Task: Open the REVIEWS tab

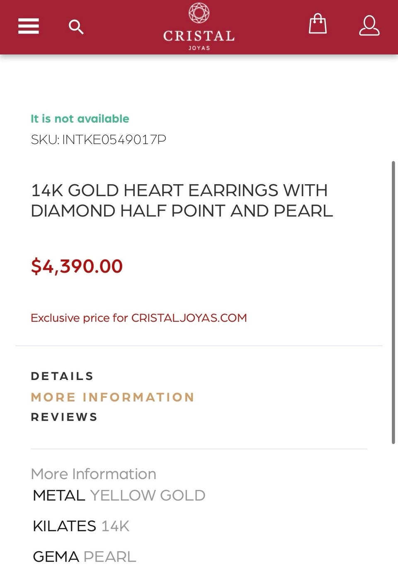Action: coord(64,417)
